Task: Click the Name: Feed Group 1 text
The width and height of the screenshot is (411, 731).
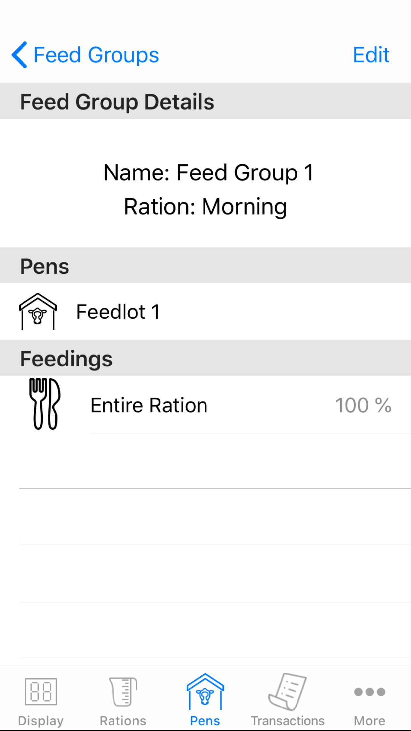Action: pyautogui.click(x=208, y=172)
